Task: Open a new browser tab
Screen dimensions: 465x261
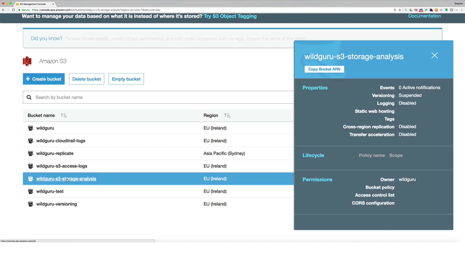Action: (x=60, y=4)
